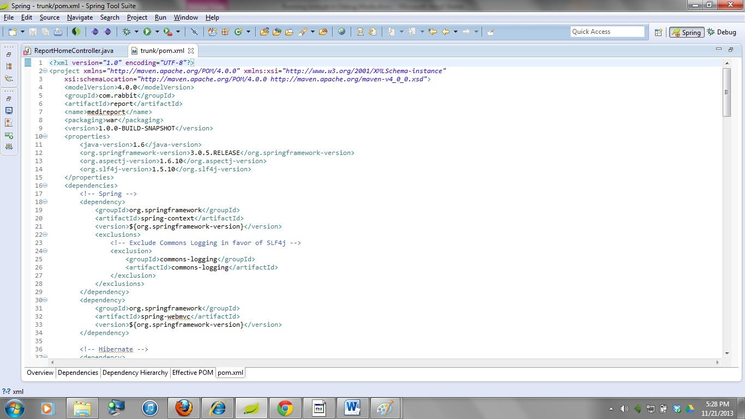Click the system tray volume icon
The image size is (745, 419).
tap(624, 408)
